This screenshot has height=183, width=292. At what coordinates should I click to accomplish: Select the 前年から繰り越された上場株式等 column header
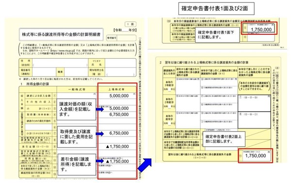188,71
